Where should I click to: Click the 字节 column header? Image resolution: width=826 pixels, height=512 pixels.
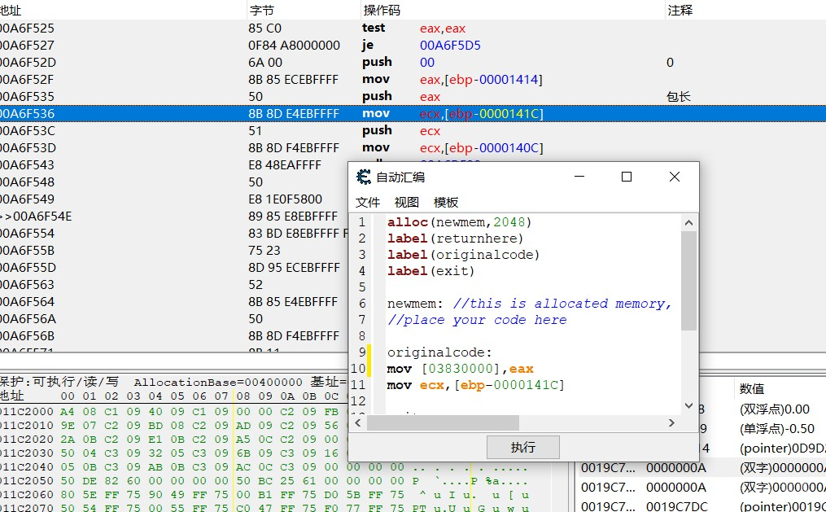click(x=262, y=10)
